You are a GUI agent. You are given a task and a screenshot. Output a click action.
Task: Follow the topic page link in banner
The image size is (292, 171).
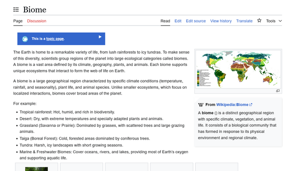tap(55, 39)
